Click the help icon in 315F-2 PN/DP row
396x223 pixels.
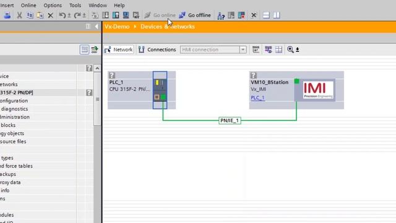click(89, 92)
